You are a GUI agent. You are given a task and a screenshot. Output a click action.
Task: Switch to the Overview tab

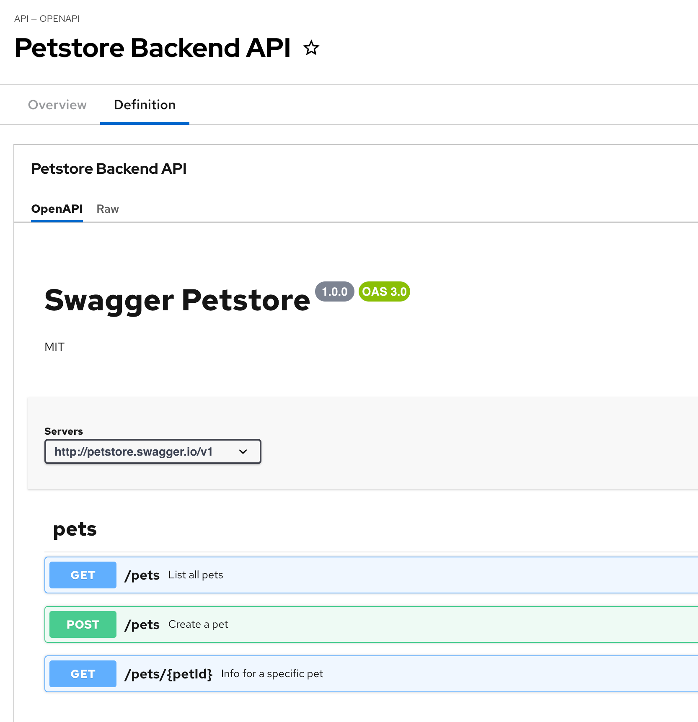[57, 105]
